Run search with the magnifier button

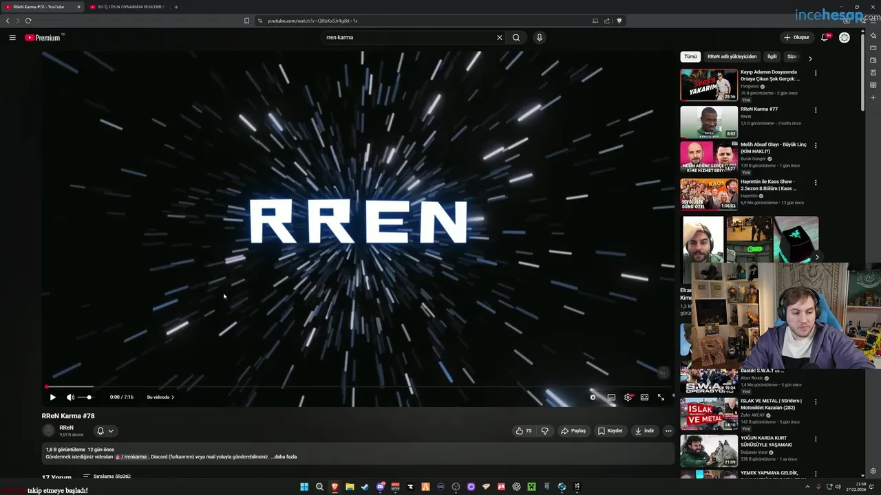(516, 37)
